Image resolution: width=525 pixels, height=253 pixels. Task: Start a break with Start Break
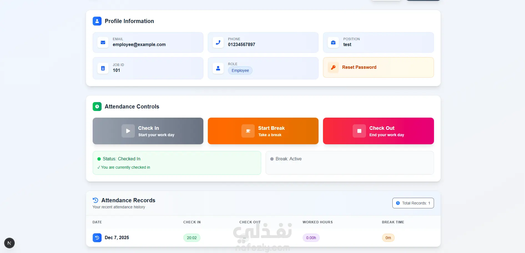[x=263, y=131]
